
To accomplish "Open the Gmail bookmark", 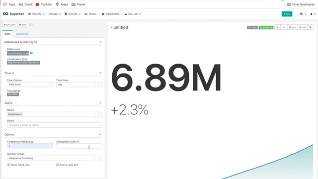I will point(25,4).
